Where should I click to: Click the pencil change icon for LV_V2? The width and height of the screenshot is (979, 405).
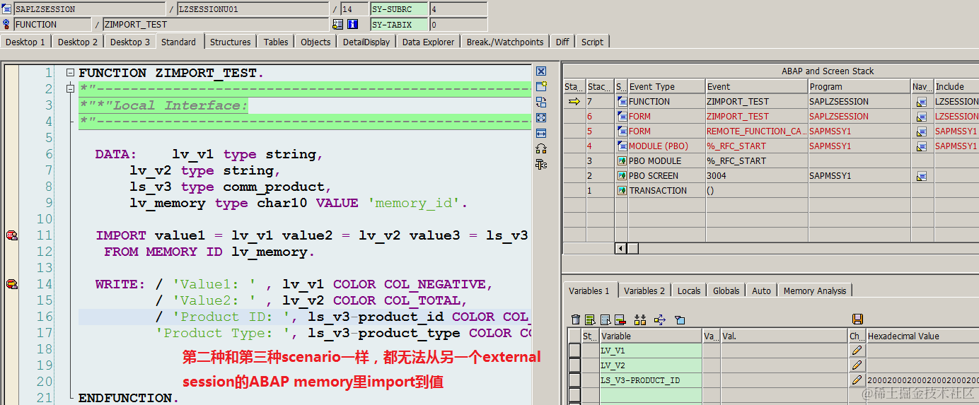point(857,365)
